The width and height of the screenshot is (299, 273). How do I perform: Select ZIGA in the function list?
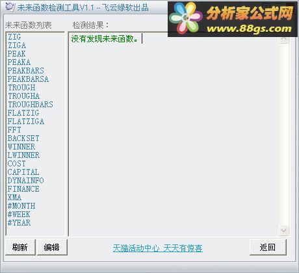click(x=17, y=45)
